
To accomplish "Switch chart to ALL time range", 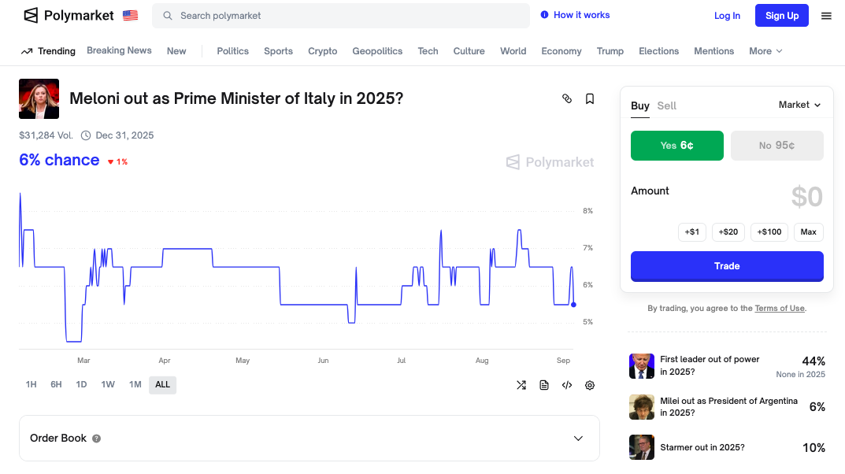I will [x=162, y=384].
